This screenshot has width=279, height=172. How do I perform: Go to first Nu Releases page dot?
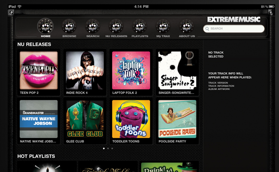pos(104,148)
